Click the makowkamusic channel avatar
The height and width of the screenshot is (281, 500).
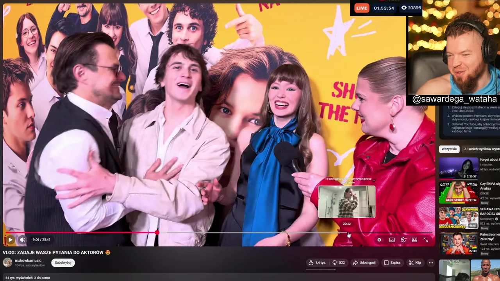[7, 263]
